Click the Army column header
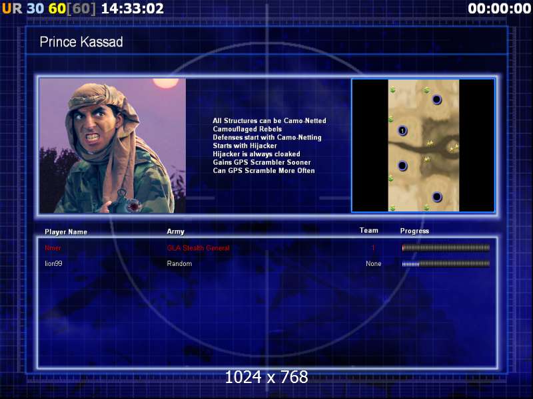 pos(175,232)
